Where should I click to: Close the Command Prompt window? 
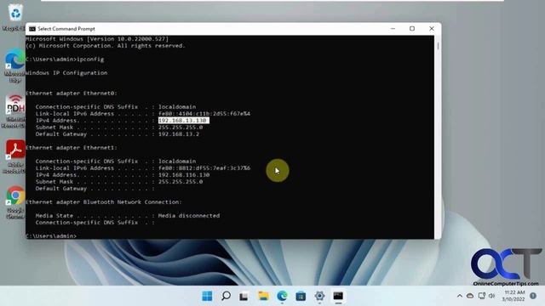coord(432,29)
